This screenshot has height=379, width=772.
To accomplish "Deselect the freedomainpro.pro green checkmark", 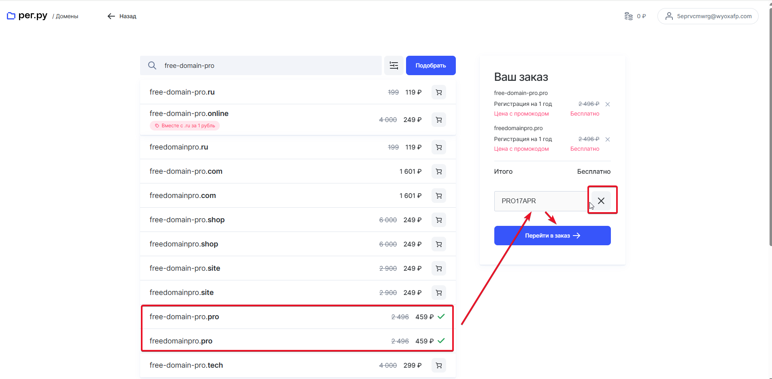I will tap(441, 341).
